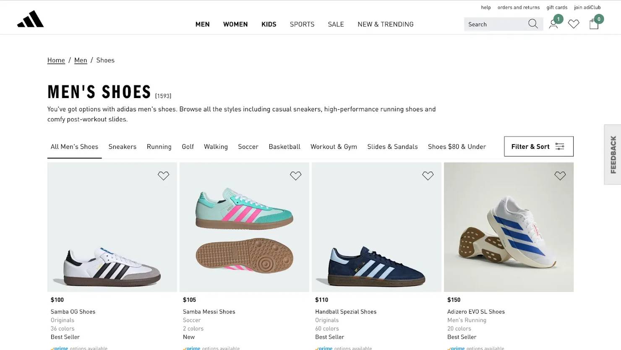Open the SALE menu item
Screen dimensions: 621x350
(x=336, y=24)
